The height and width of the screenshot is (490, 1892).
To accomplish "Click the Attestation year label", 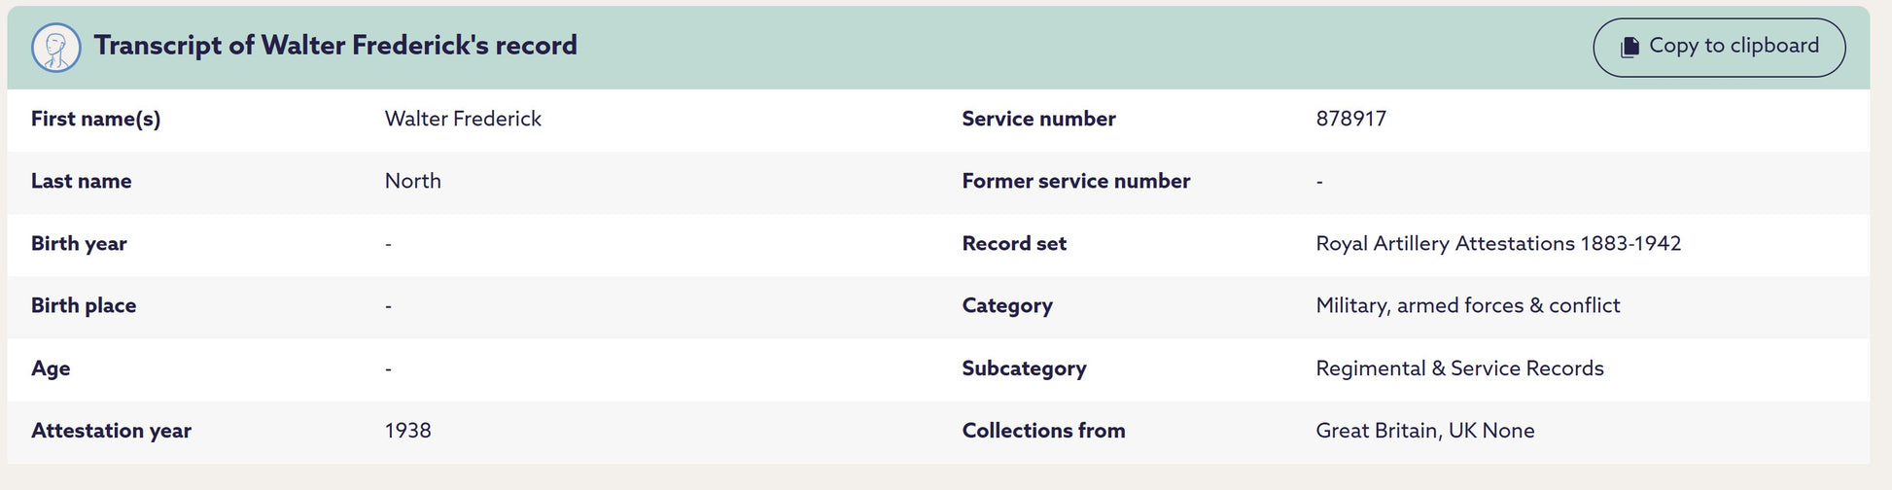I will click(x=111, y=431).
